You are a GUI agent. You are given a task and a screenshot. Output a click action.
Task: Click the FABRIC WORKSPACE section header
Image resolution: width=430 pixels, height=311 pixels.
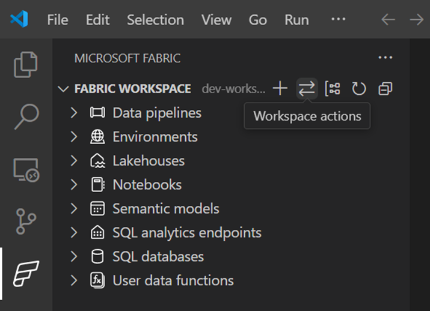coord(133,89)
